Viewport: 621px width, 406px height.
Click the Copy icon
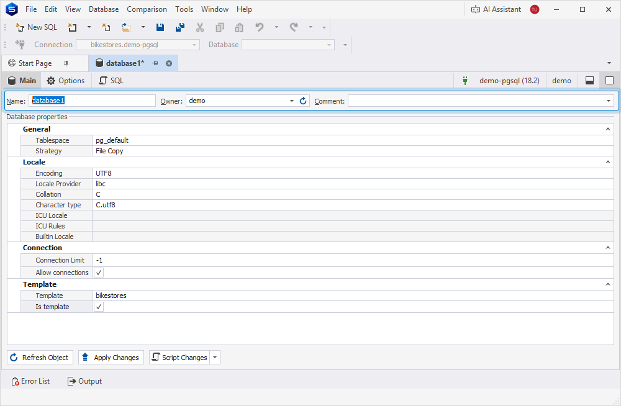pyautogui.click(x=219, y=27)
